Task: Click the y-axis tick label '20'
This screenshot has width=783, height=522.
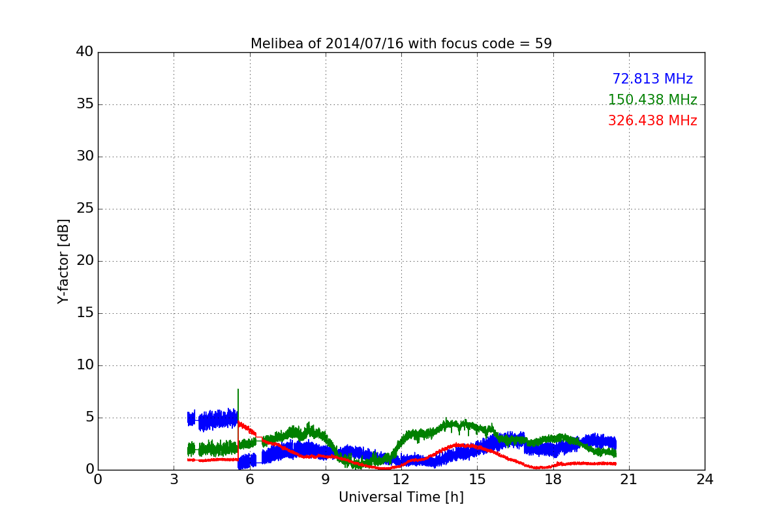Action: pyautogui.click(x=85, y=261)
